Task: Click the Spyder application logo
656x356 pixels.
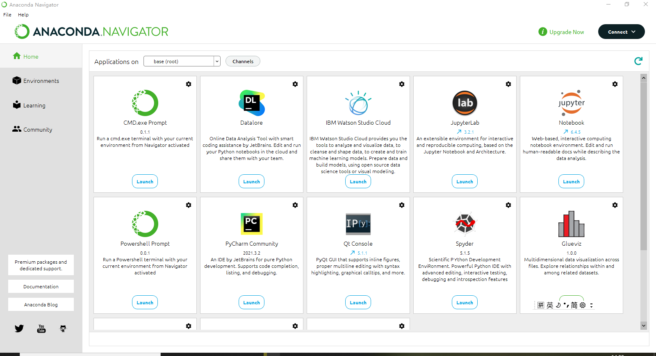Action: click(x=465, y=224)
